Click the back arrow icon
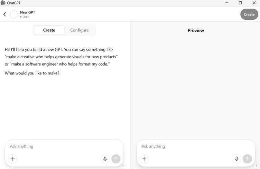This screenshot has height=169, width=260. click(x=4, y=14)
